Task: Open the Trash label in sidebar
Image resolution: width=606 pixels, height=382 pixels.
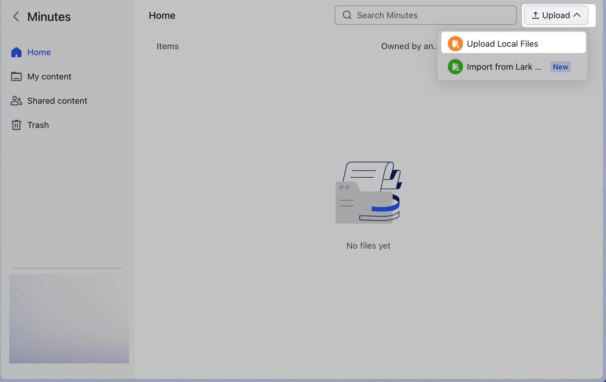Action: (38, 125)
